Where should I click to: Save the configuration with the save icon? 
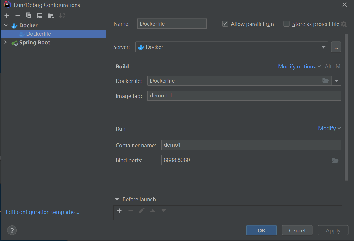tap(40, 16)
